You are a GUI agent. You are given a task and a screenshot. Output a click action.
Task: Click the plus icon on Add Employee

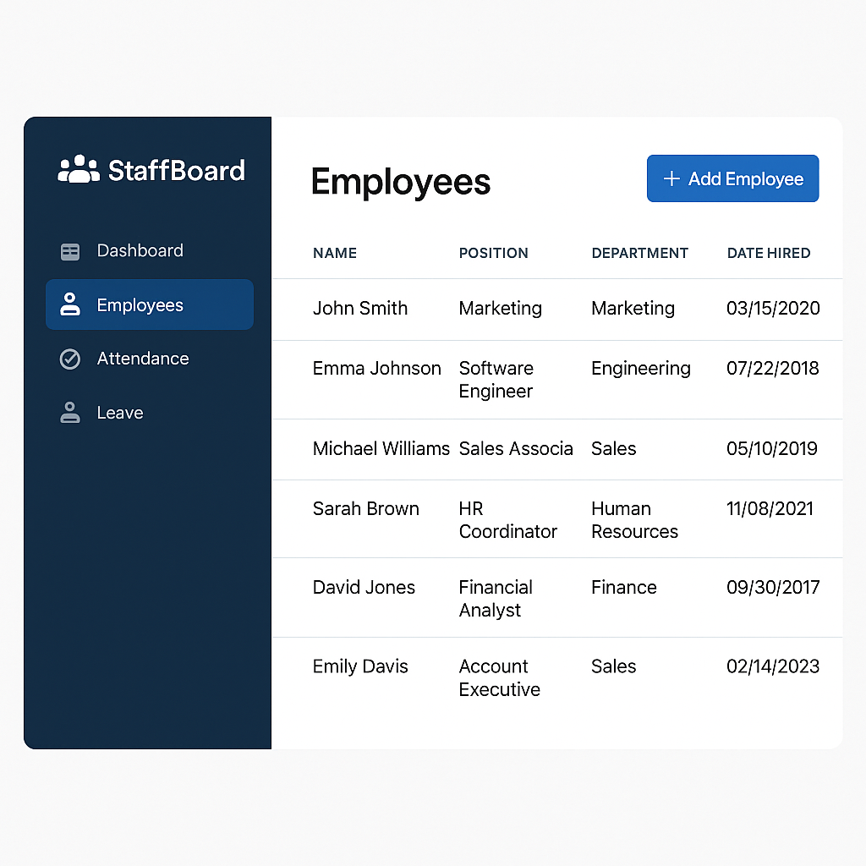[x=671, y=178]
